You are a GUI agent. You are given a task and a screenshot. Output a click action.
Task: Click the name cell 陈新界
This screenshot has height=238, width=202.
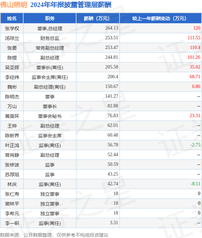pyautogui.click(x=12, y=136)
